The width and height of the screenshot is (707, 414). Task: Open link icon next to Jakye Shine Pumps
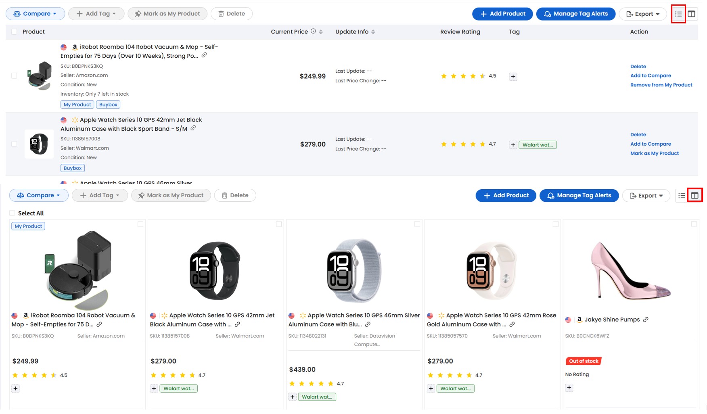tap(646, 320)
